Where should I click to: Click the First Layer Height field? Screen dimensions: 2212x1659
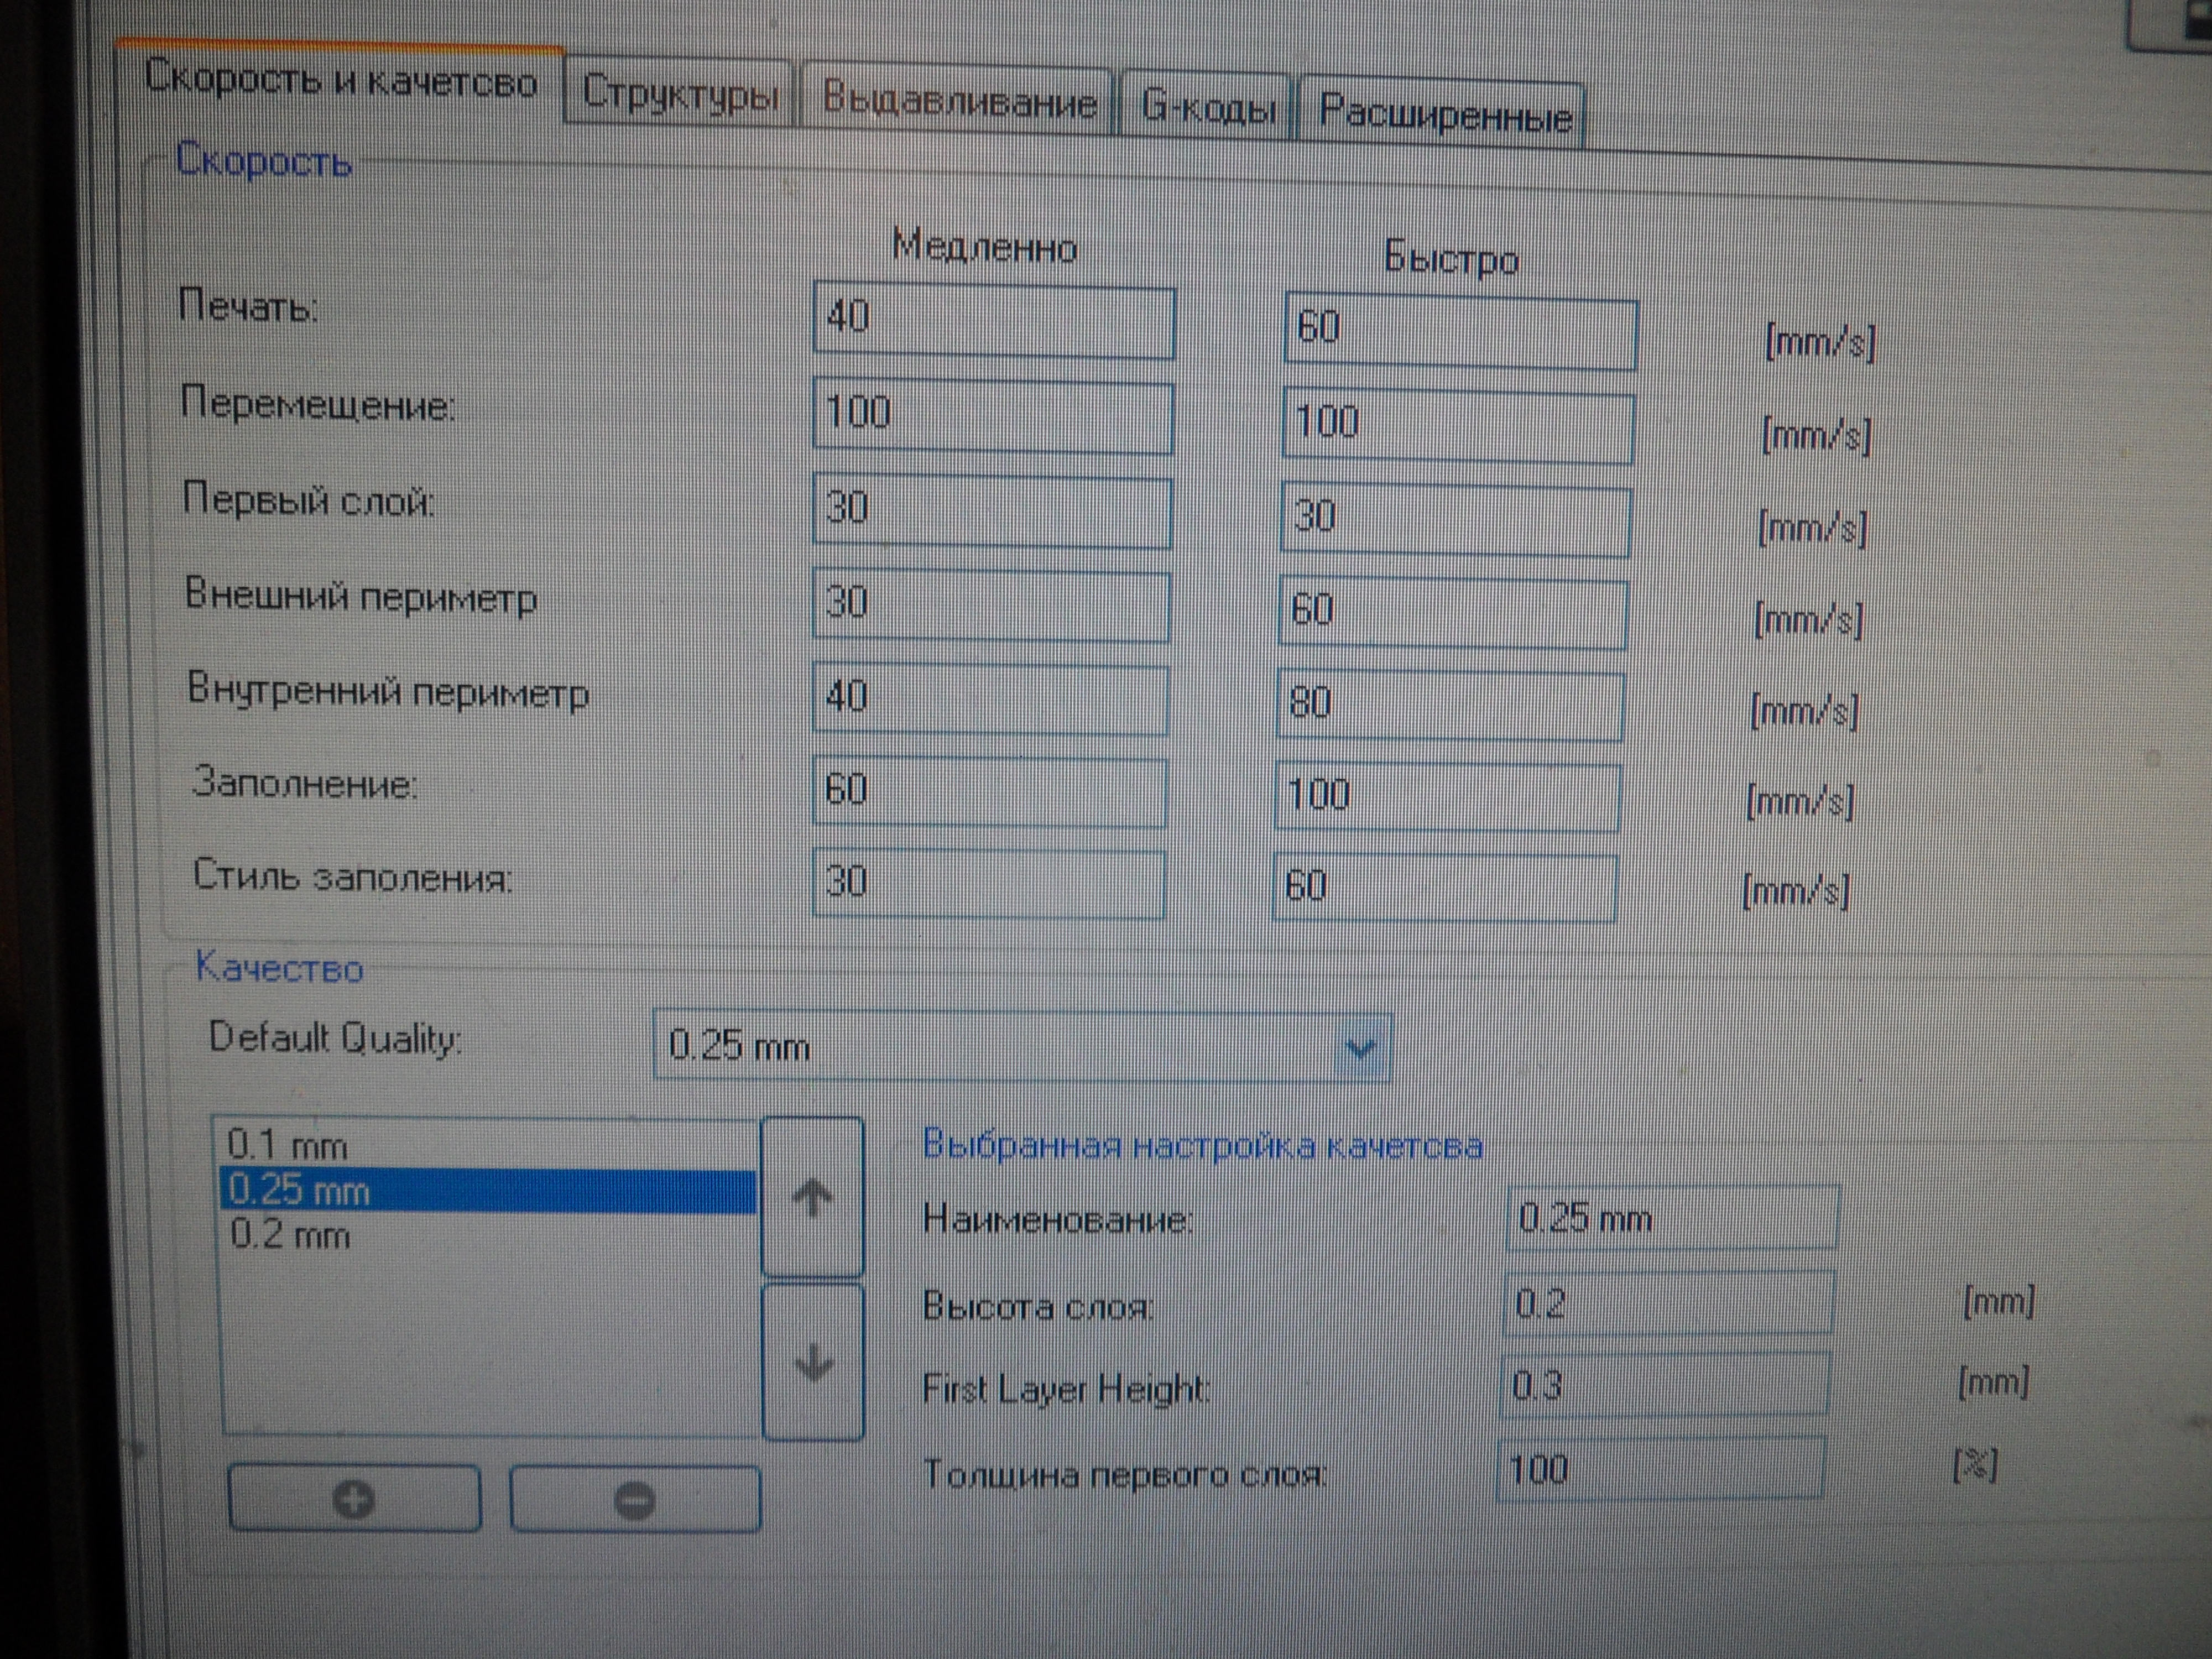[1664, 1386]
